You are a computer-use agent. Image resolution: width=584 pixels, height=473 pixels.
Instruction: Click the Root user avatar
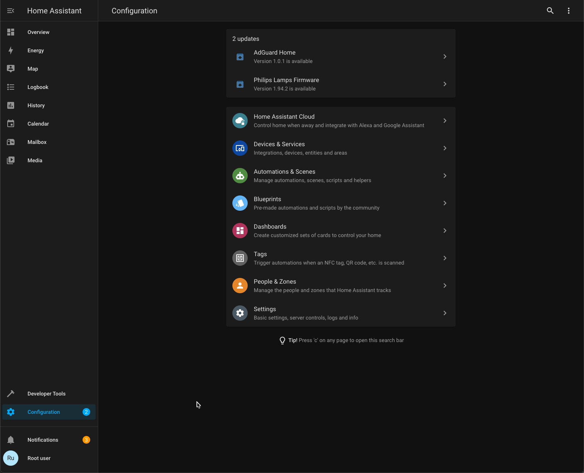(x=11, y=458)
